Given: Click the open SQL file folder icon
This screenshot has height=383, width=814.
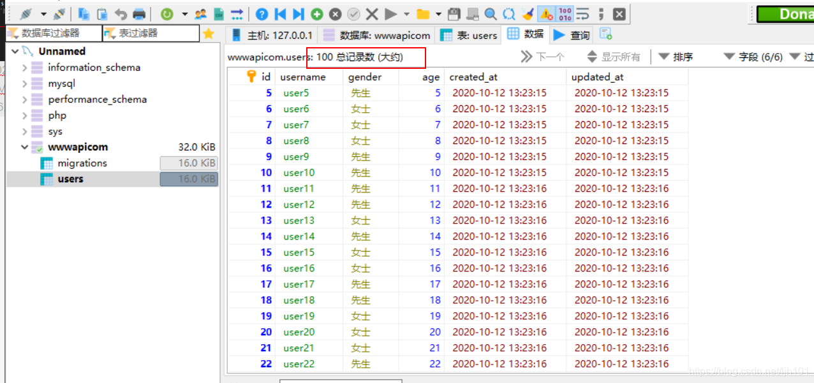Looking at the screenshot, I should tap(422, 13).
